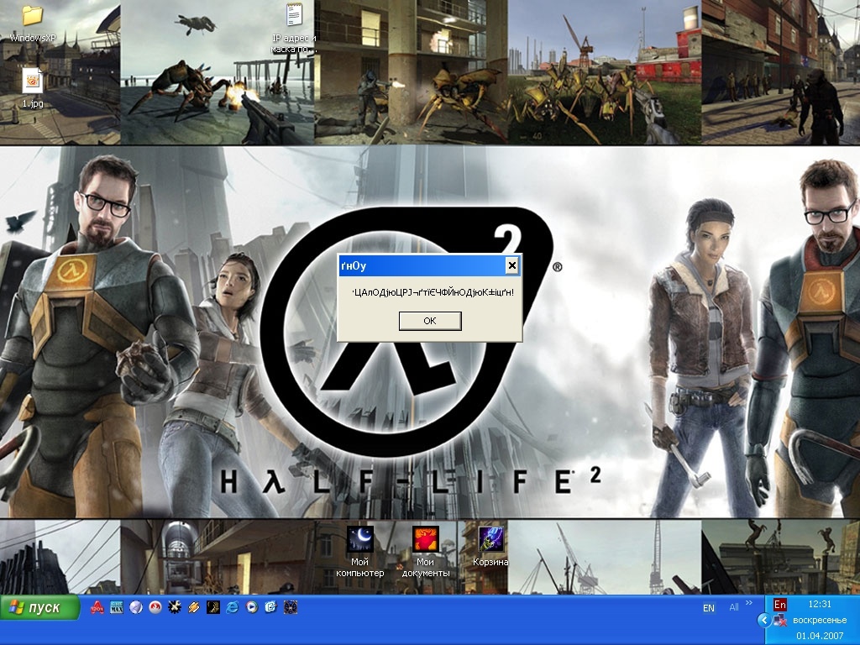Select the 'IP адрес и маска' text file
860x645 pixels.
click(294, 29)
